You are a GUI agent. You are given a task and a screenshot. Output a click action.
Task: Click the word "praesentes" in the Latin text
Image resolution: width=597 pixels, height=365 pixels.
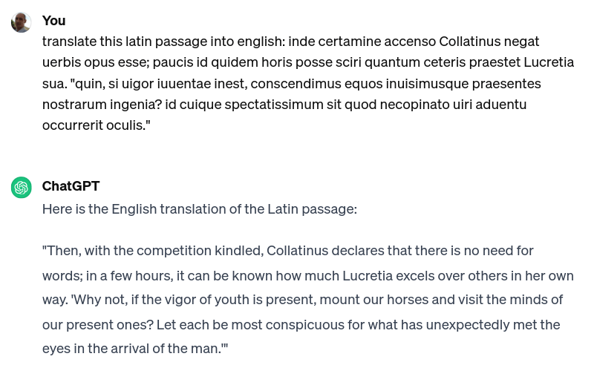tap(506, 84)
